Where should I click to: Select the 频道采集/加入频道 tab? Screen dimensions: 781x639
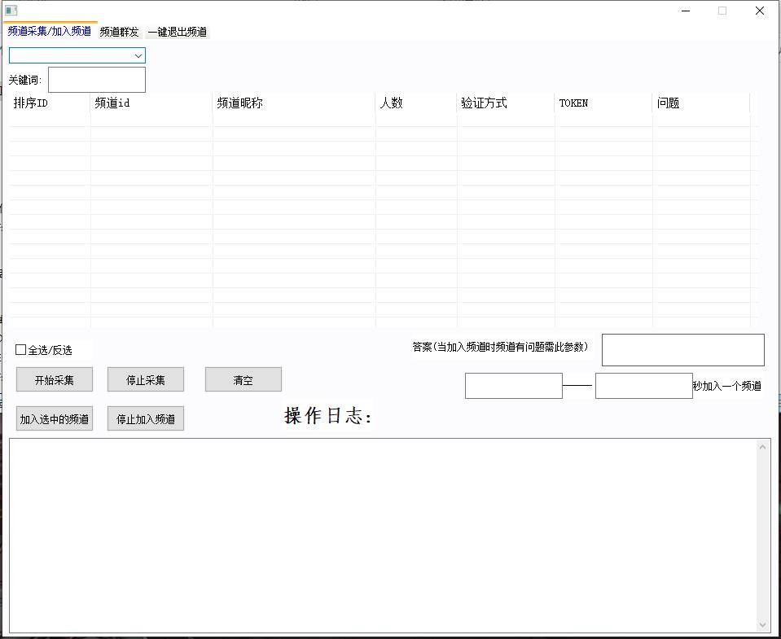pyautogui.click(x=50, y=31)
